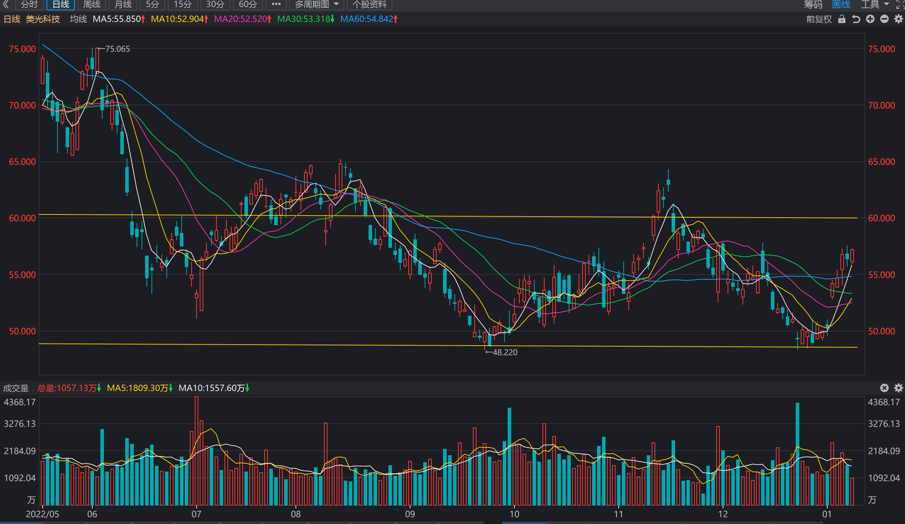905x524 pixels.
Task: Open the 个股资料 stock info button
Action: 369,4
